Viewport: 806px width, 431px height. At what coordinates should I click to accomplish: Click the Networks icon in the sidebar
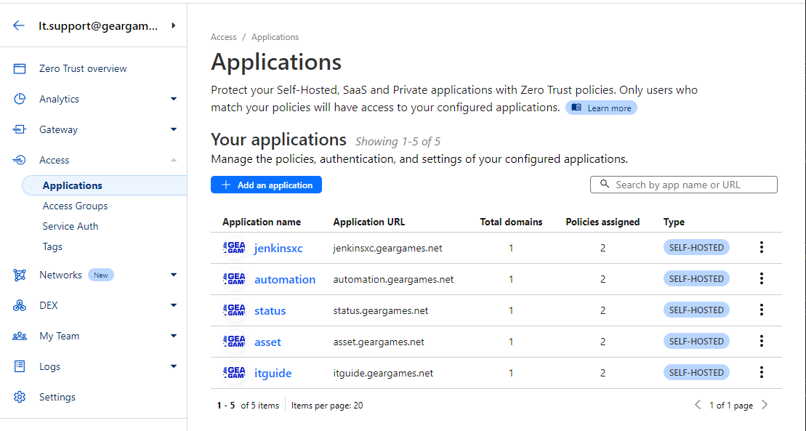[x=20, y=275]
